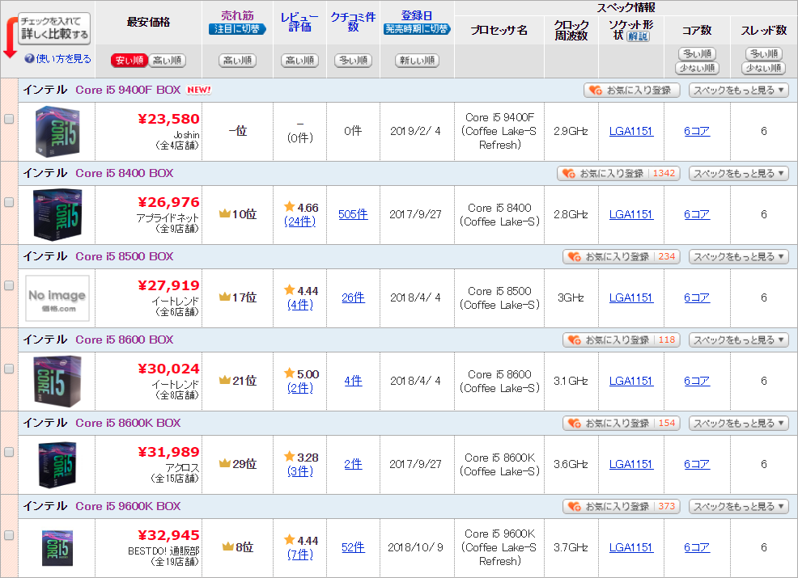The image size is (798, 578).
Task: Open Core i5 9600K box product image
Action: coord(57,548)
